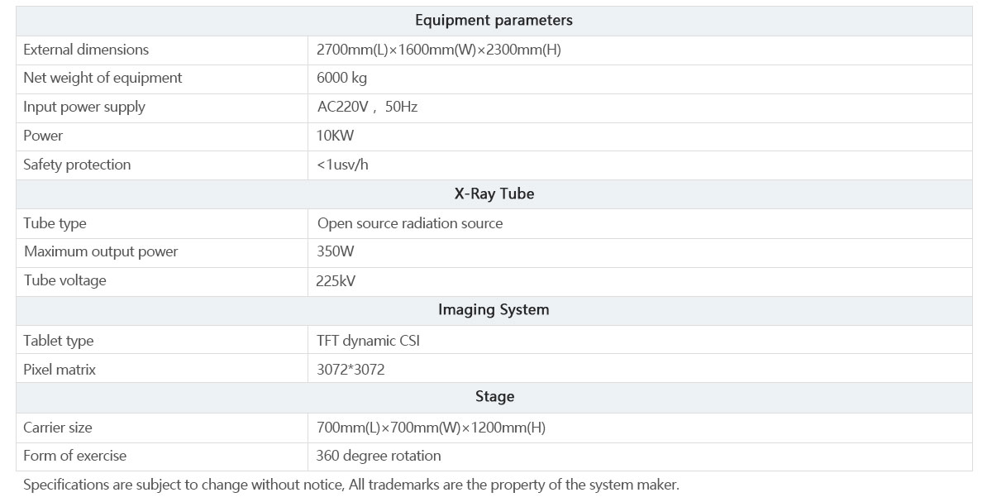Select the X-Ray Tube section header
Viewport: 992px width, 502px height.
[494, 194]
